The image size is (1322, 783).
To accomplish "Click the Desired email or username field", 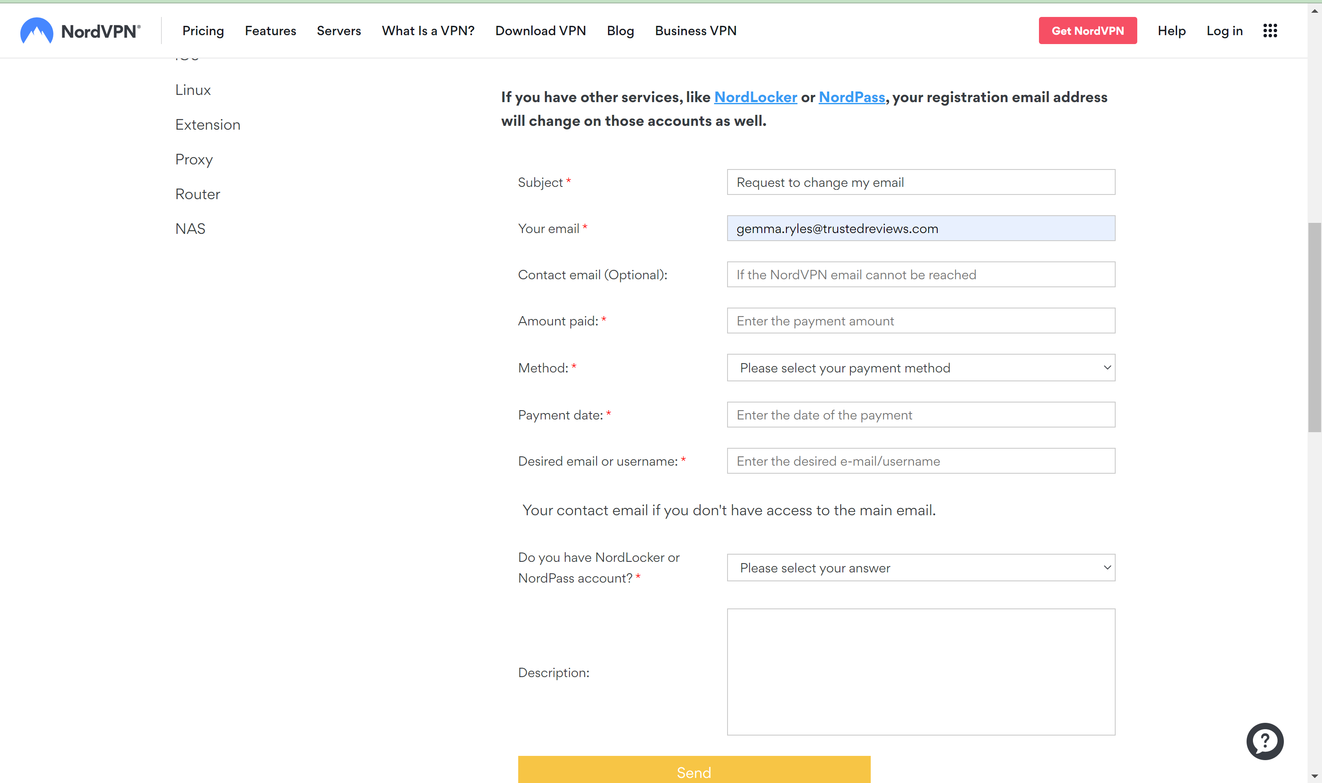I will [921, 461].
